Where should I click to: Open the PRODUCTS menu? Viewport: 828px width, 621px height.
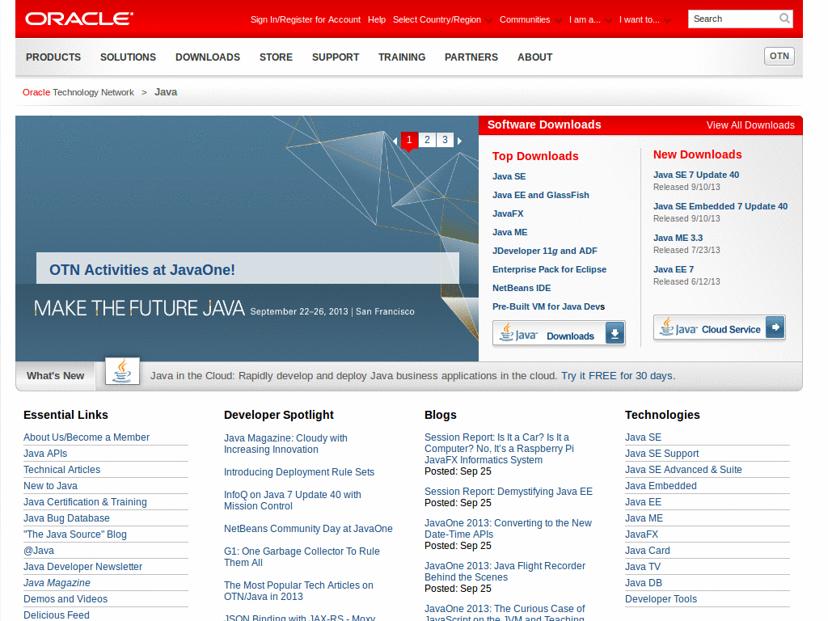(53, 57)
